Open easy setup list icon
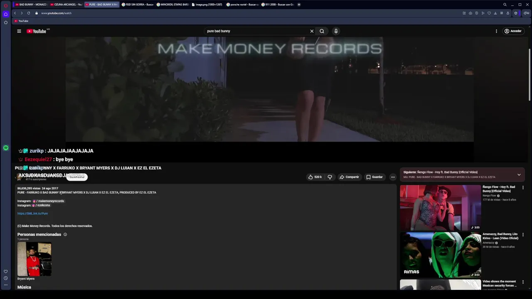 coord(502,13)
